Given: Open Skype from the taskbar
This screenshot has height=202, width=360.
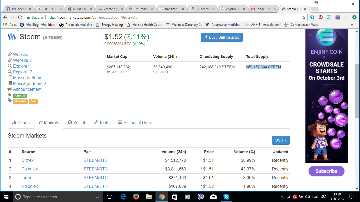Looking at the screenshot, I should coord(226,197).
